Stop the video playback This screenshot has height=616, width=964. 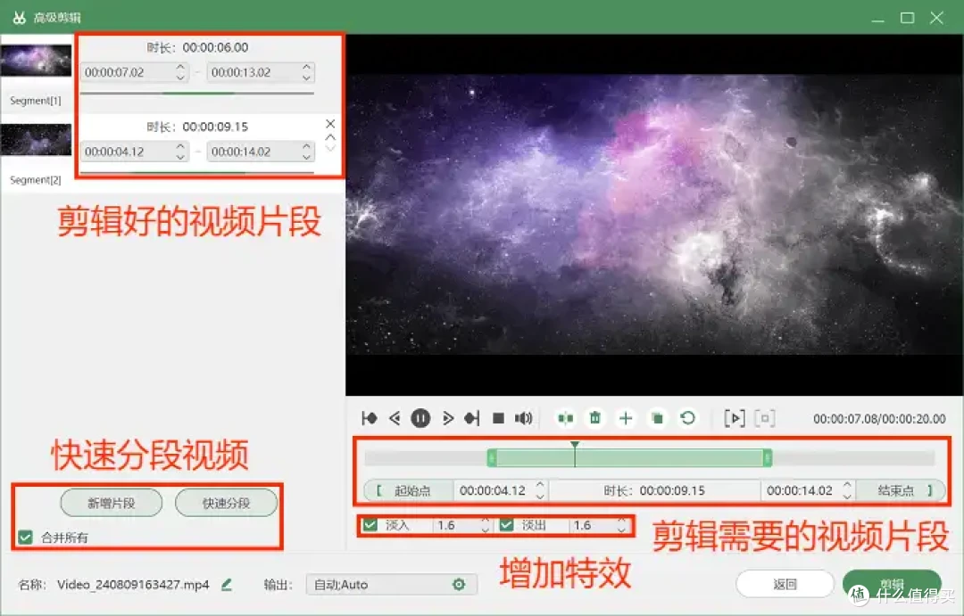pos(499,419)
